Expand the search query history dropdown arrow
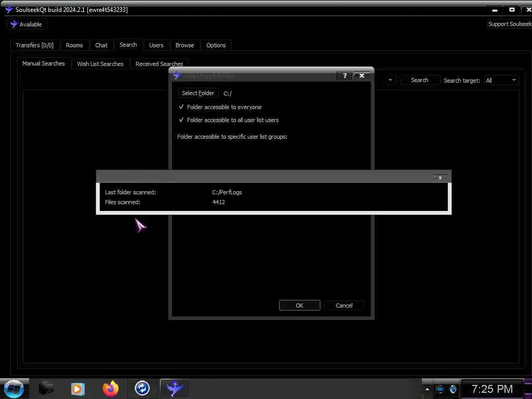 point(390,80)
